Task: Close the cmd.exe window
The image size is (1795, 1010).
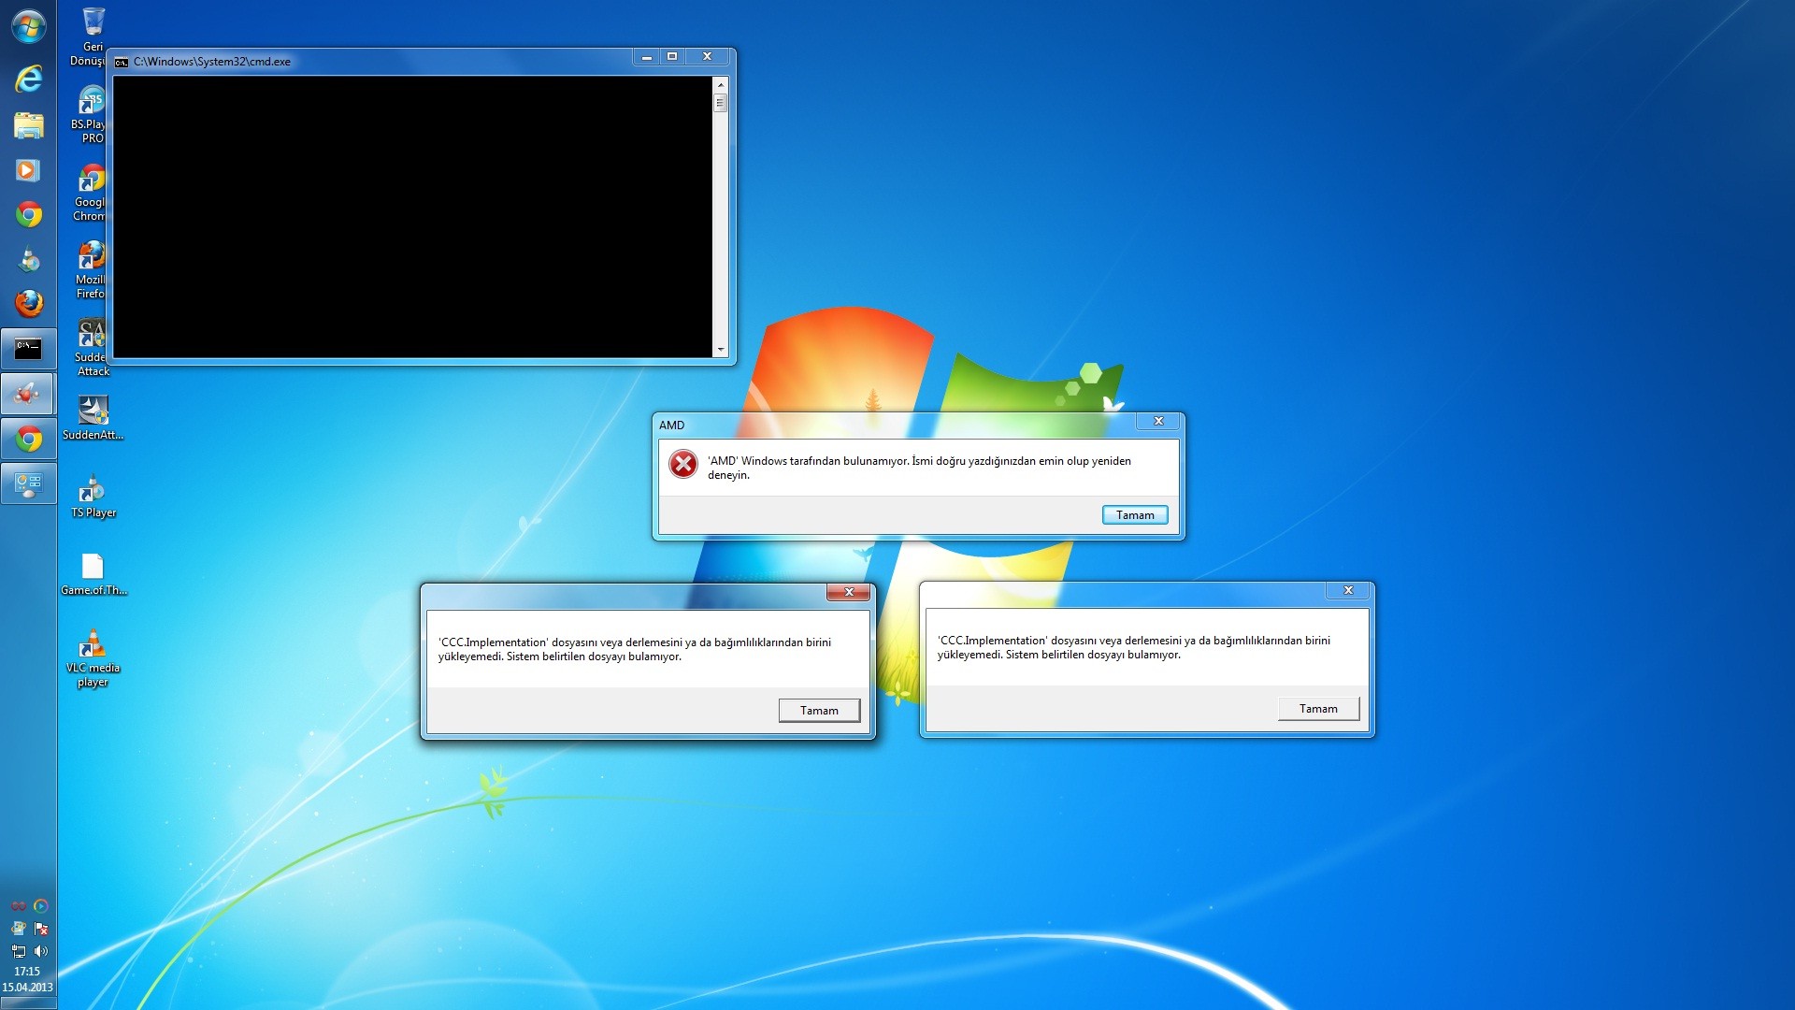Action: click(708, 57)
